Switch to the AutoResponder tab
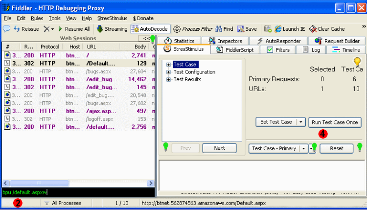 coord(278,41)
